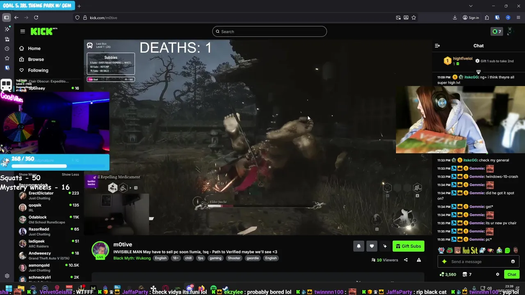The image size is (525, 295).
Task: Open sidebar history clock icon
Action: (7, 49)
